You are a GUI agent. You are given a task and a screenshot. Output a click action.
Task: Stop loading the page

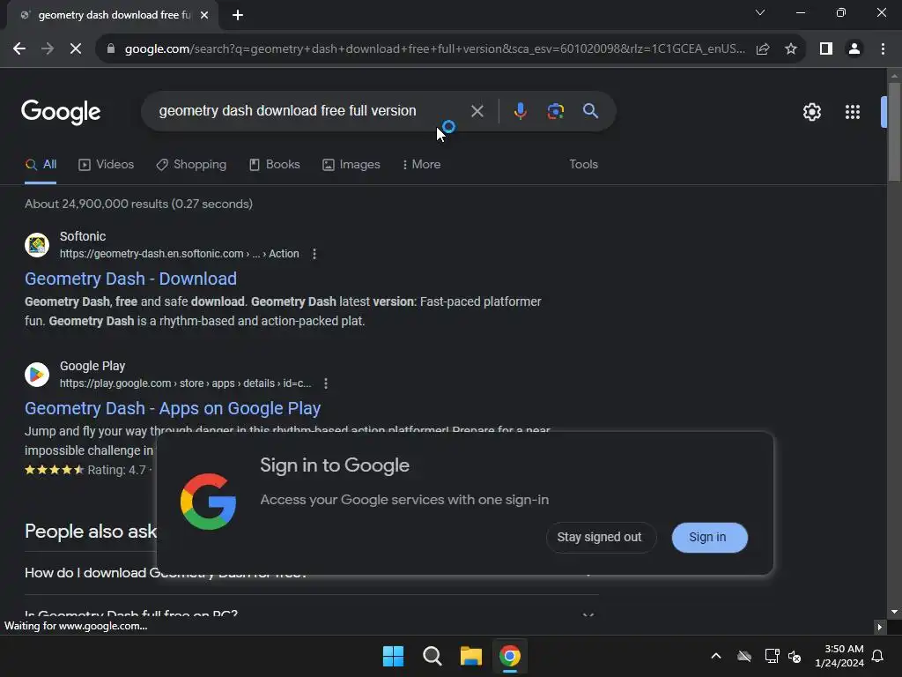[x=76, y=49]
